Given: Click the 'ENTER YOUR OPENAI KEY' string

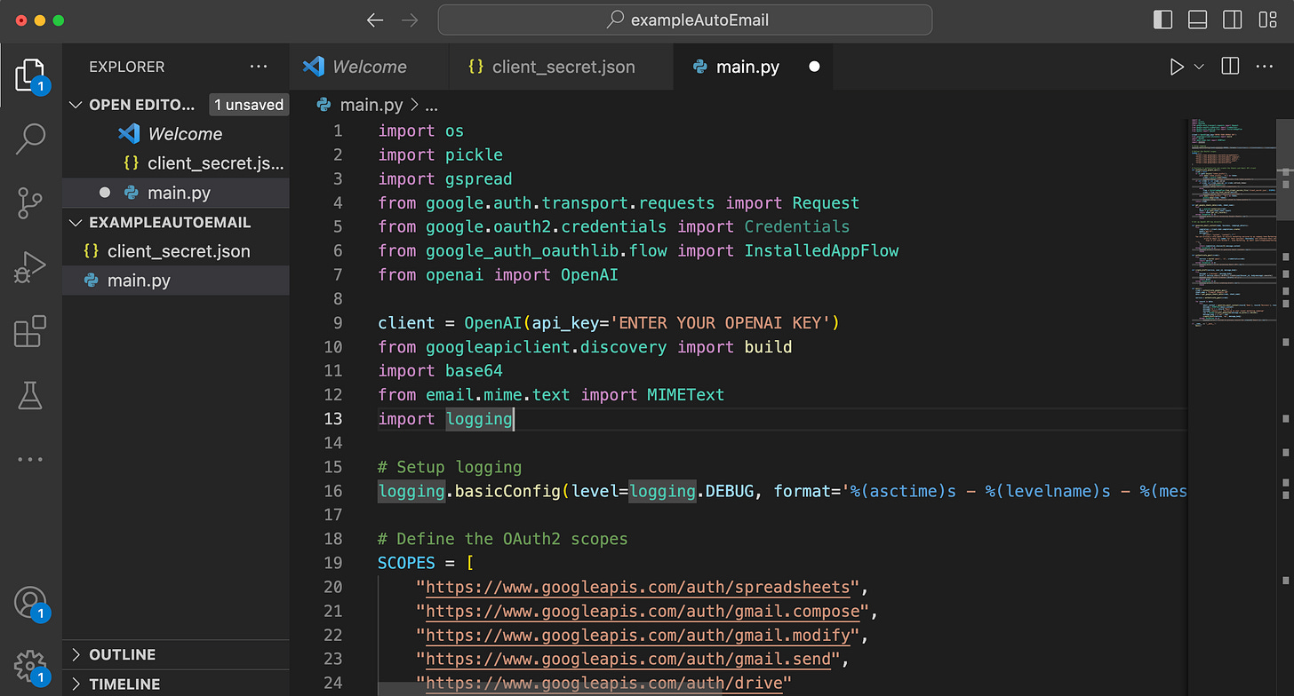Looking at the screenshot, I should [719, 322].
